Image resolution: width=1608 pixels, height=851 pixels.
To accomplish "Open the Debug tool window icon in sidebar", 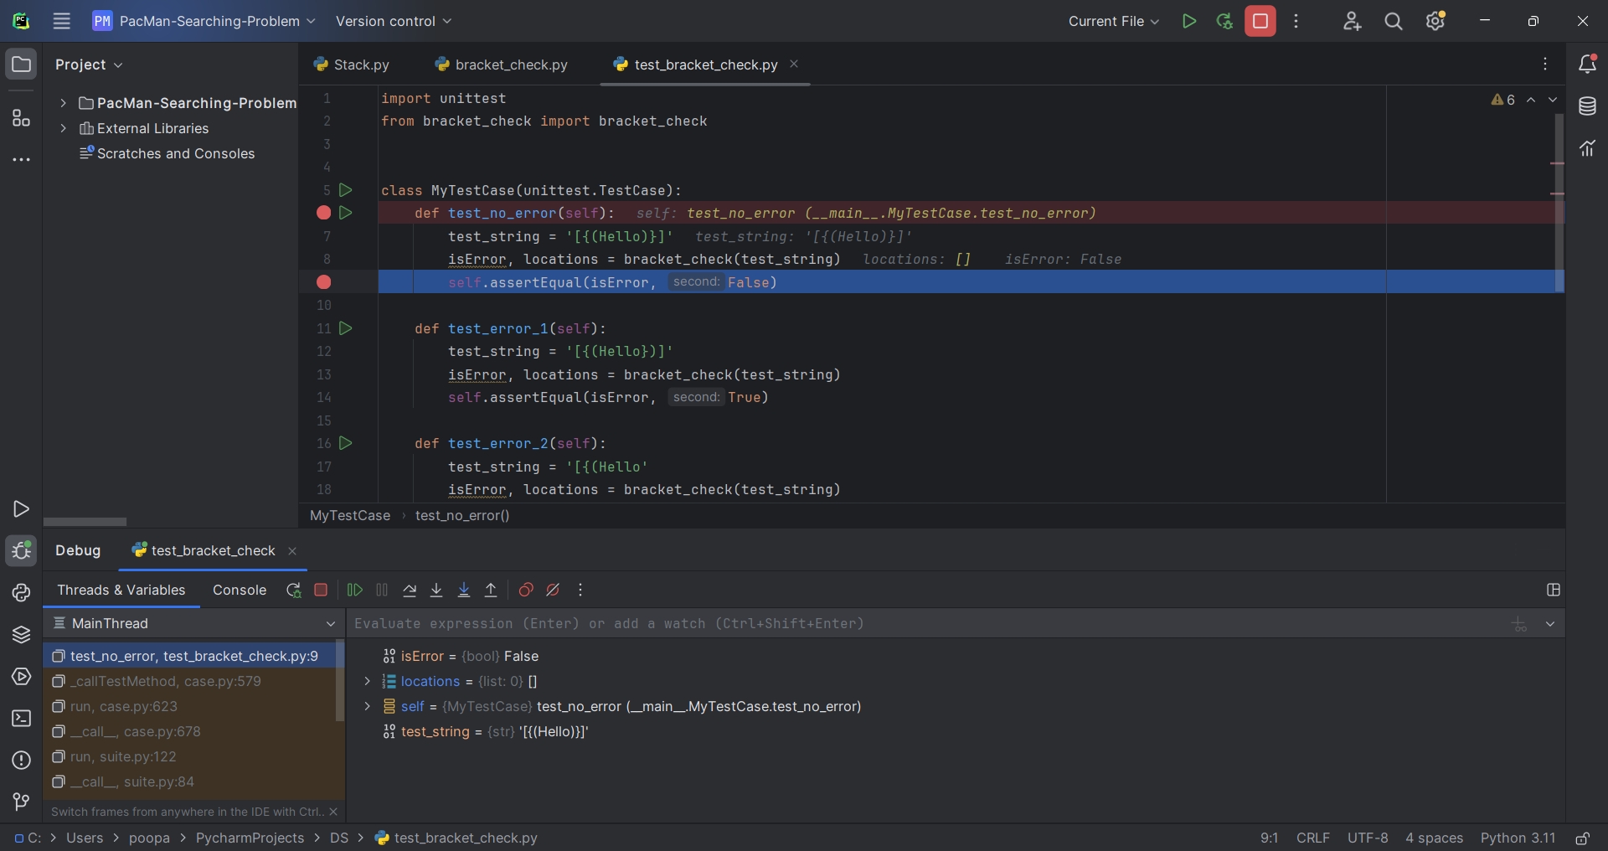I will tap(20, 551).
